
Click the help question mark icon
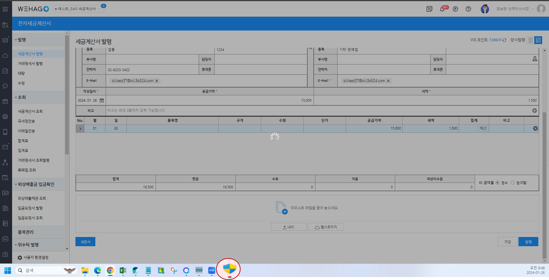click(468, 9)
